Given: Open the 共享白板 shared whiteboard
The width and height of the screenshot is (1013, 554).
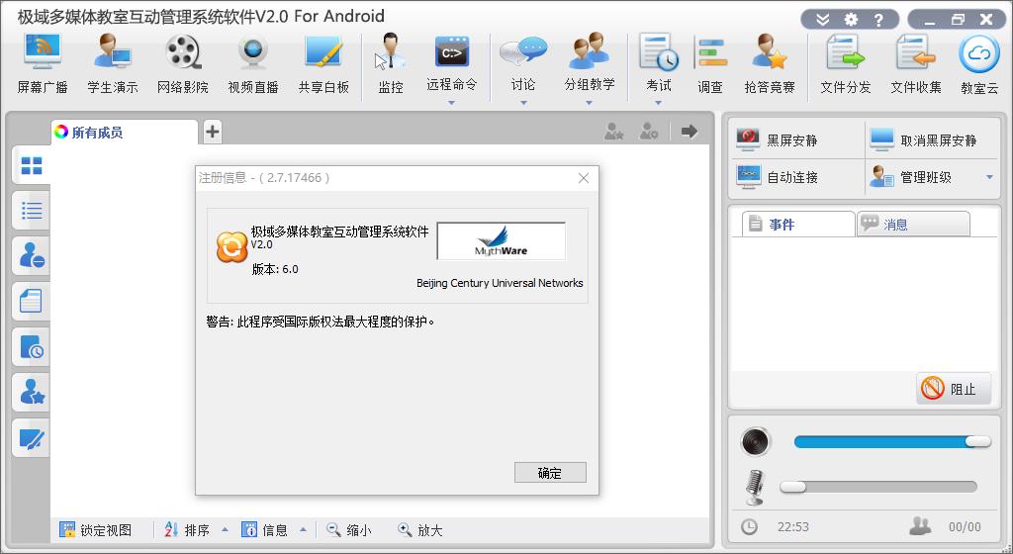Looking at the screenshot, I should pyautogui.click(x=323, y=64).
